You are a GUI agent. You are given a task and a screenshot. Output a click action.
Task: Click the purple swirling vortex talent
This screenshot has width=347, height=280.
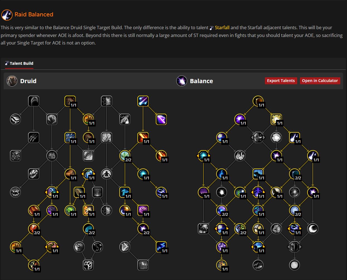[x=143, y=210]
